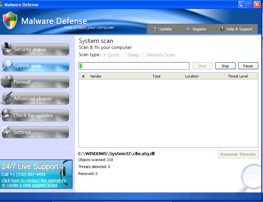The width and height of the screenshot is (263, 202).
Task: Click the Help & Support question mark icon
Action: [x=222, y=29]
